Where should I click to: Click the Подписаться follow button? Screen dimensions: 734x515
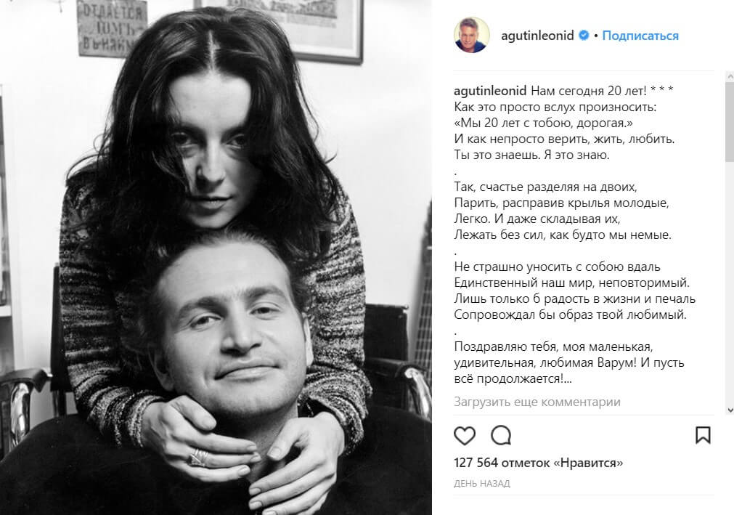(x=640, y=36)
